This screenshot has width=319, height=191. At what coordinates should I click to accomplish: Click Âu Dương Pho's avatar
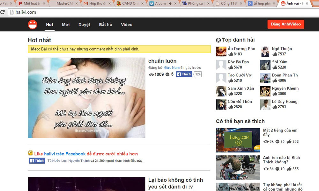coord(221,52)
